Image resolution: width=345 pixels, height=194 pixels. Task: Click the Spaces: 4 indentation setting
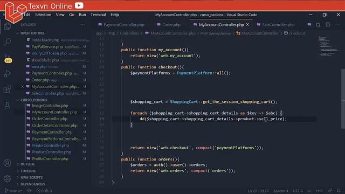pyautogui.click(x=281, y=191)
